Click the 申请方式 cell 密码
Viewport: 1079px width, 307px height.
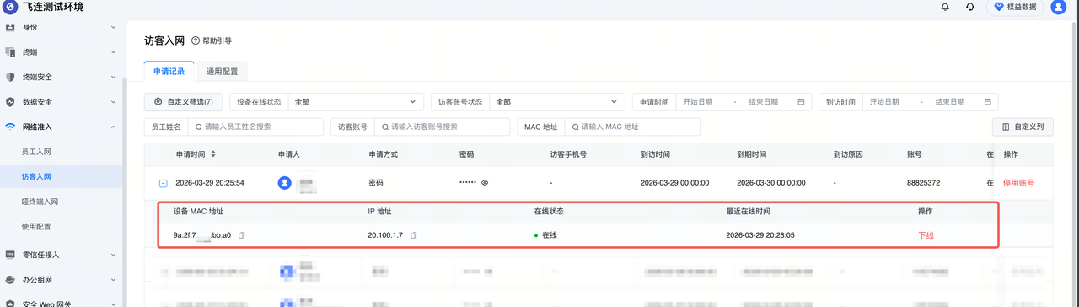tap(377, 182)
